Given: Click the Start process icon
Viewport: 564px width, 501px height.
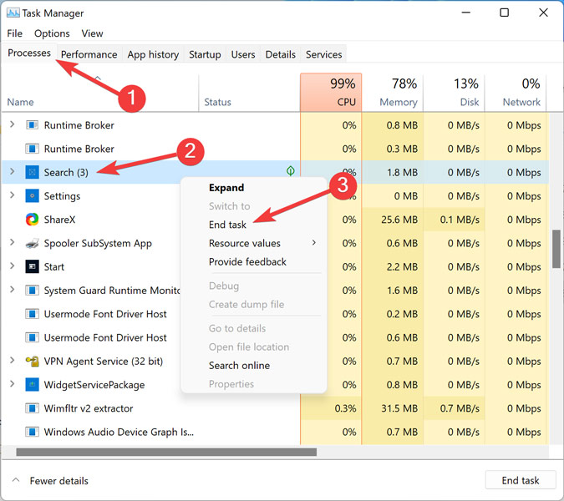Looking at the screenshot, I should pos(32,266).
